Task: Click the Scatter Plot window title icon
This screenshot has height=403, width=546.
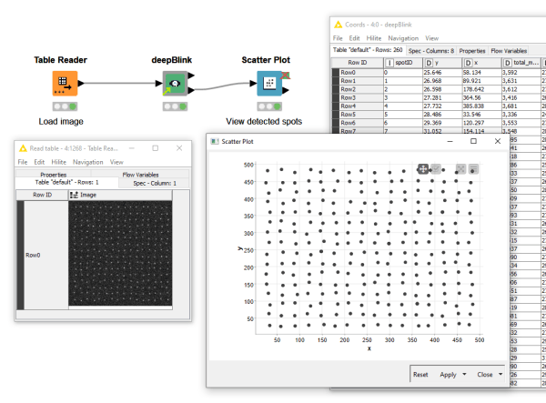Action: 215,141
